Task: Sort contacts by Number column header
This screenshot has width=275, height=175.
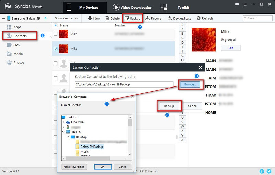Action: tap(120, 25)
